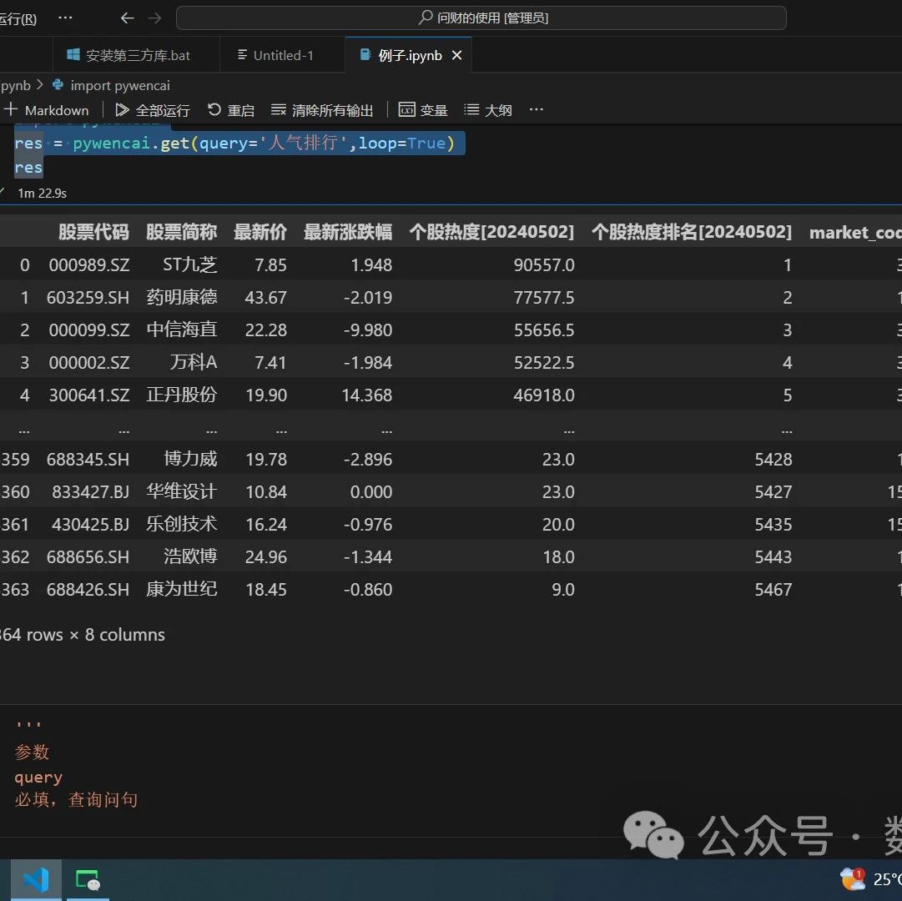The width and height of the screenshot is (902, 901).
Task: Select the cell 603259.SH
Action: coord(88,297)
